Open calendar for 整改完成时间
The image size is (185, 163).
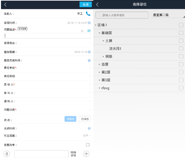click(x=89, y=60)
